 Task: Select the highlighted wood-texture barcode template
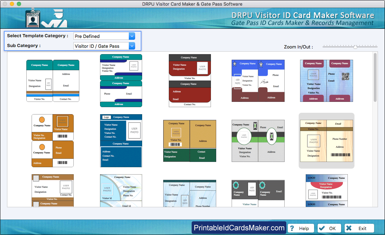(x=326, y=141)
